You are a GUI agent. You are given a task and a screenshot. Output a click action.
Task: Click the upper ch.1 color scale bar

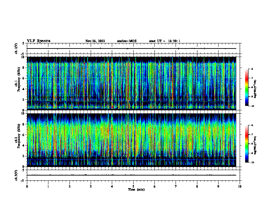pyautogui.click(x=247, y=87)
